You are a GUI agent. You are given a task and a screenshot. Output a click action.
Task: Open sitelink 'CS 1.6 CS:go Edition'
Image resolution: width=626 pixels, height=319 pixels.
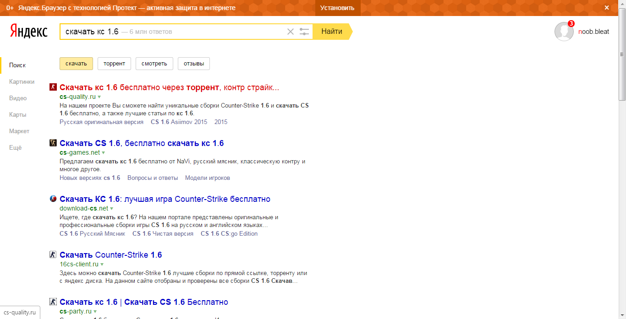(x=229, y=234)
